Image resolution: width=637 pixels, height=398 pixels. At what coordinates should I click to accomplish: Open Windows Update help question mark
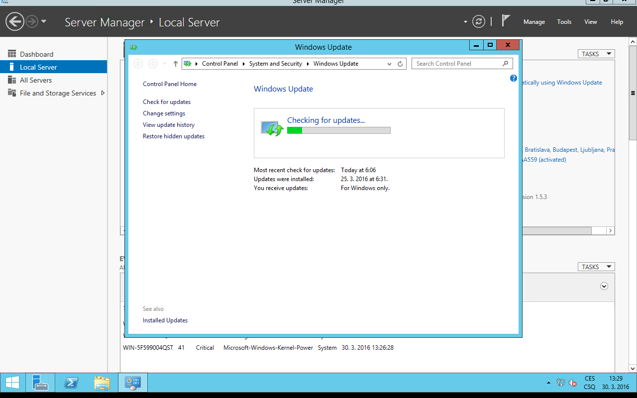pos(514,78)
